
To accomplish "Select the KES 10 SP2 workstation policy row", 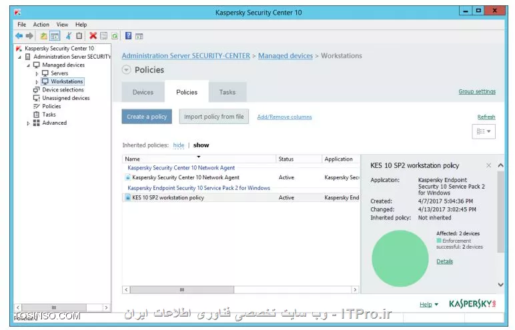I will 241,198.
